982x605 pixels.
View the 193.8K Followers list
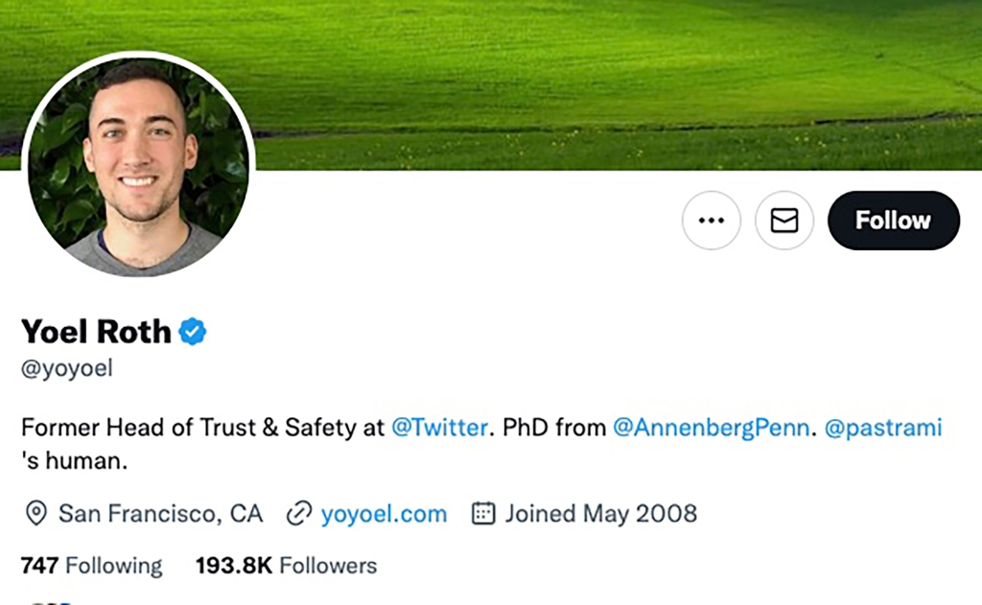pyautogui.click(x=286, y=566)
